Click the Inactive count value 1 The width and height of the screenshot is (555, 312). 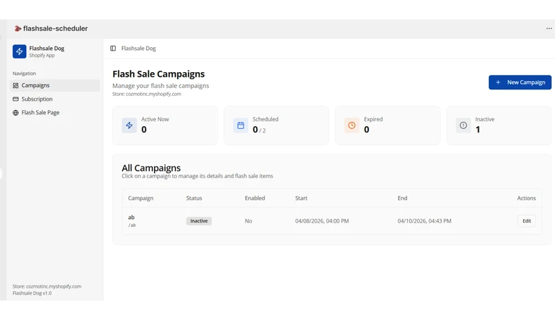(x=478, y=130)
